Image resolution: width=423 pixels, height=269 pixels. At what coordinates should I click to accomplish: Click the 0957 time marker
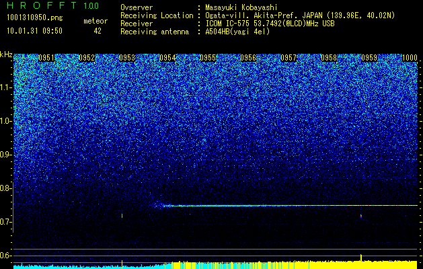289,58
